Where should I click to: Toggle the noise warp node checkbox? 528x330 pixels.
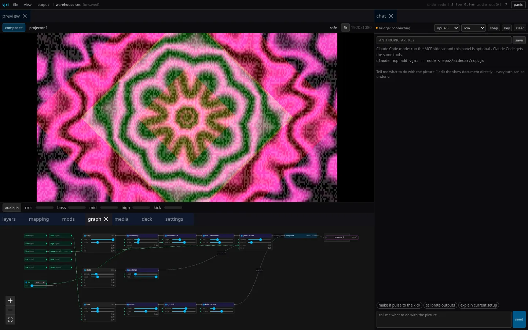coord(128,236)
